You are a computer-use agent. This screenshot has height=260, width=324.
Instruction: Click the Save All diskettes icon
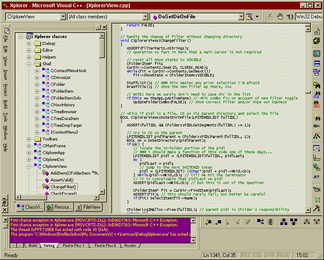[x=317, y=41]
